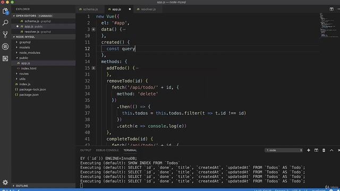Switch to the schema.js editor tab
340x191 pixels.
click(90, 9)
